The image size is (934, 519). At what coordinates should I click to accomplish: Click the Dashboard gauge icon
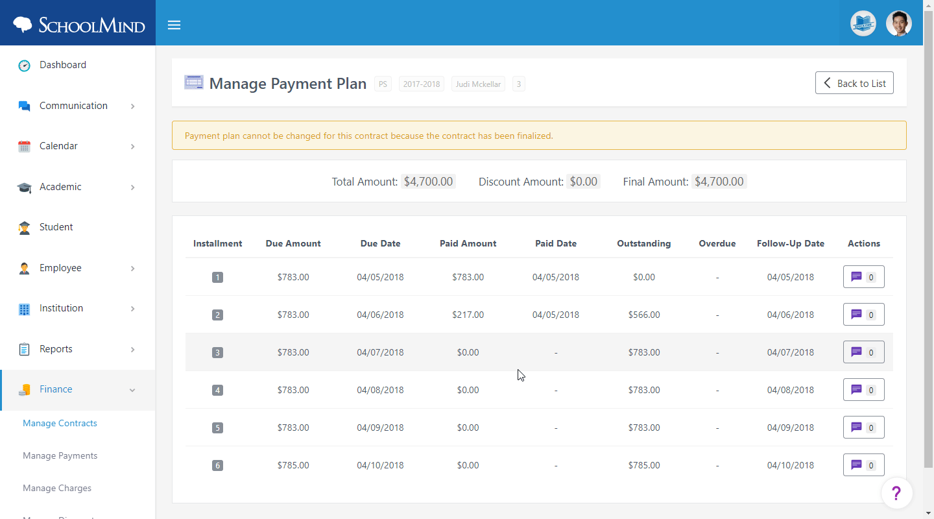pos(24,65)
